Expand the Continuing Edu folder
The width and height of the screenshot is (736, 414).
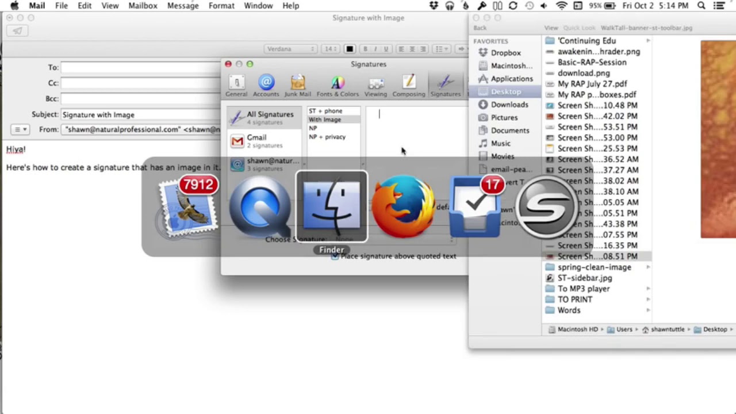pos(648,41)
